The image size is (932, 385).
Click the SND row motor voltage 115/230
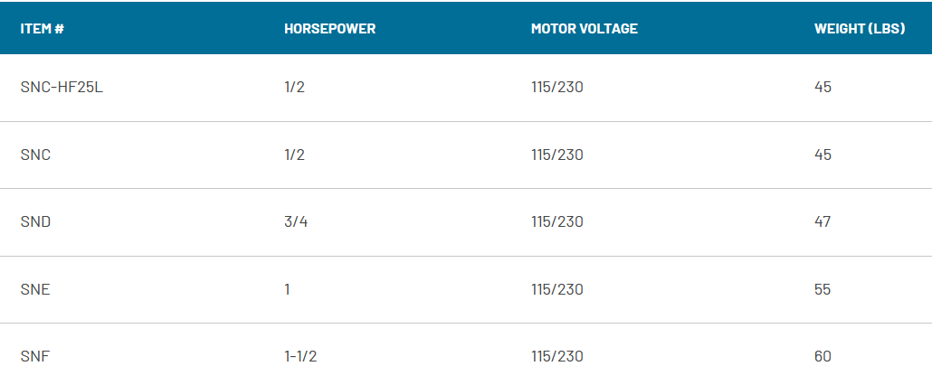(x=556, y=222)
